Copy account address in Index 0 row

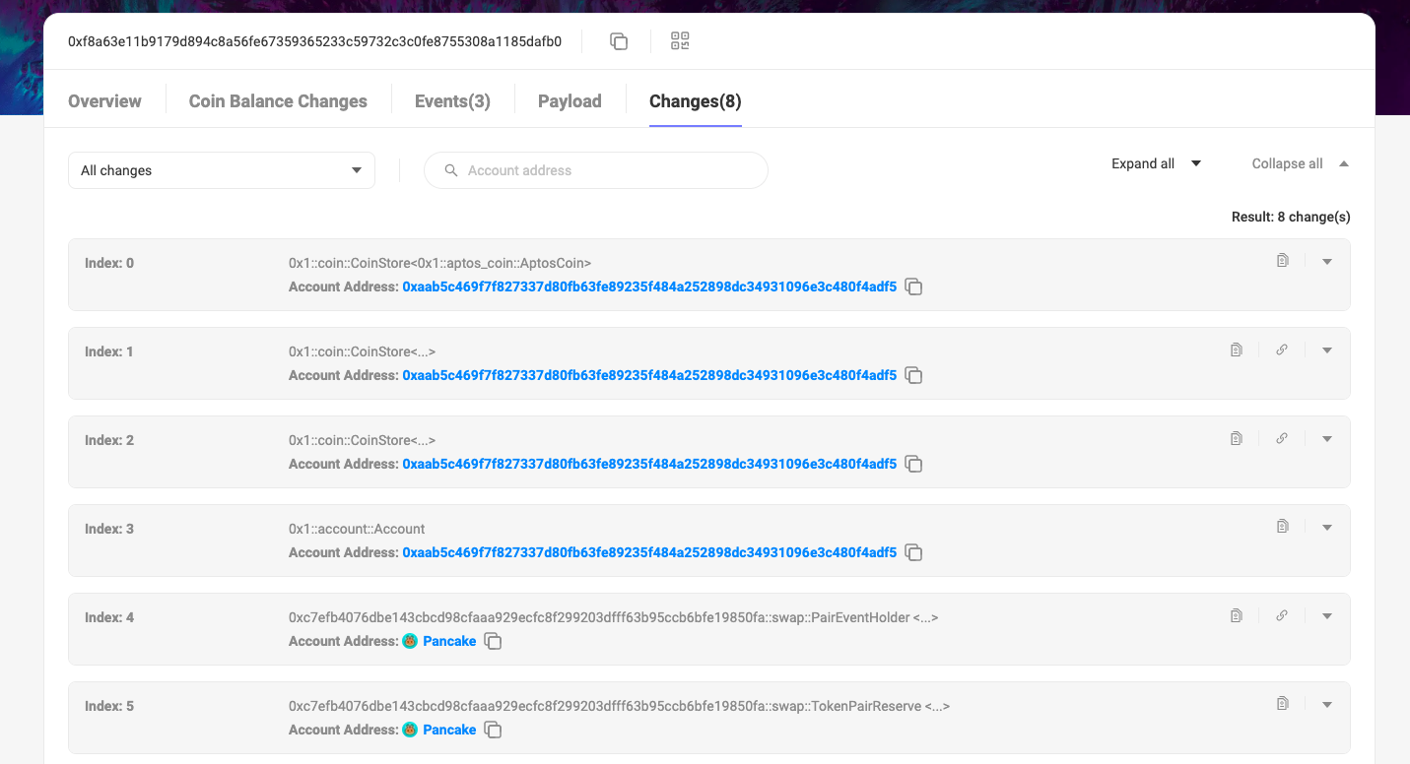(913, 287)
